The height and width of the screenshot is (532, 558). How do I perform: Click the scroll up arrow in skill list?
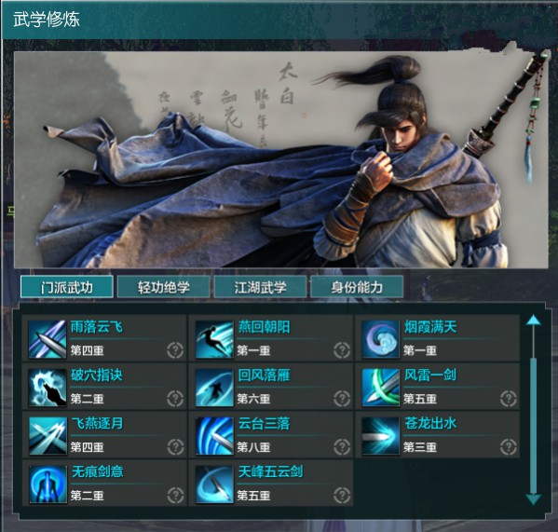pyautogui.click(x=533, y=320)
